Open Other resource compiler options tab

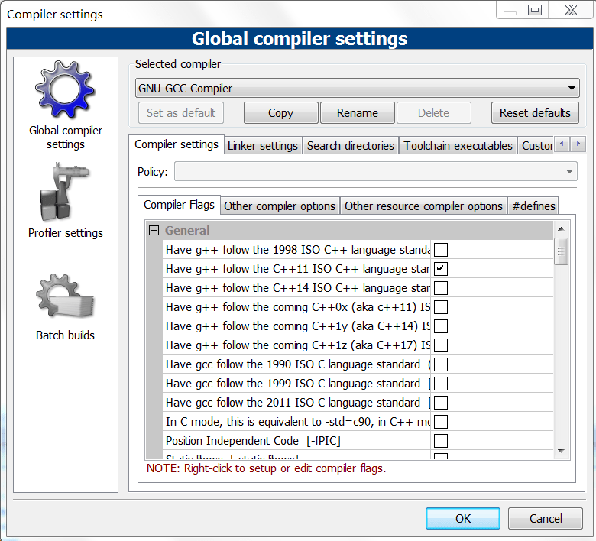click(x=423, y=206)
